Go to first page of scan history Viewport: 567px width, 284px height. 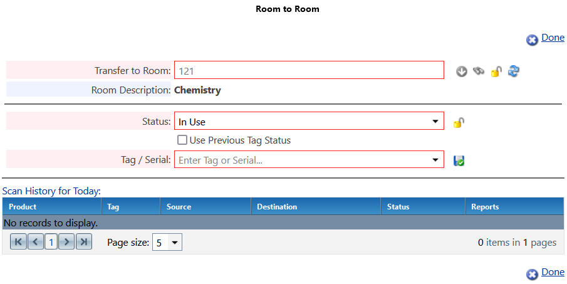point(18,241)
